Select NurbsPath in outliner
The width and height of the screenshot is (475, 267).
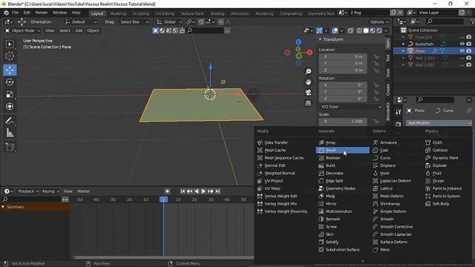424,44
